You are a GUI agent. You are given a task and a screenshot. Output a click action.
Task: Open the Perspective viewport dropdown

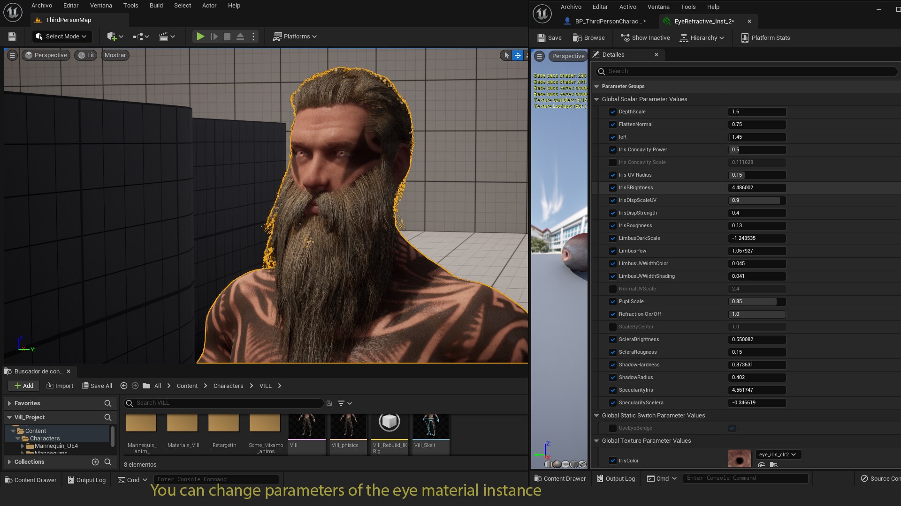(46, 55)
